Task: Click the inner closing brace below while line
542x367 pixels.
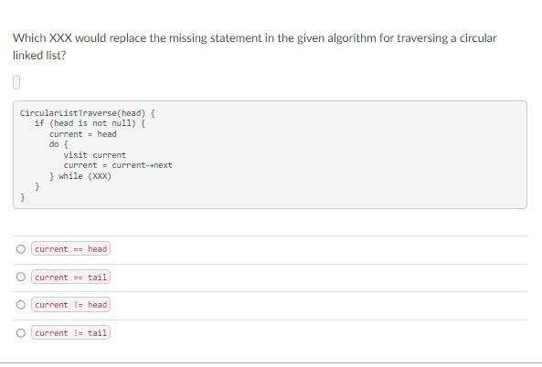Action: 37,187
